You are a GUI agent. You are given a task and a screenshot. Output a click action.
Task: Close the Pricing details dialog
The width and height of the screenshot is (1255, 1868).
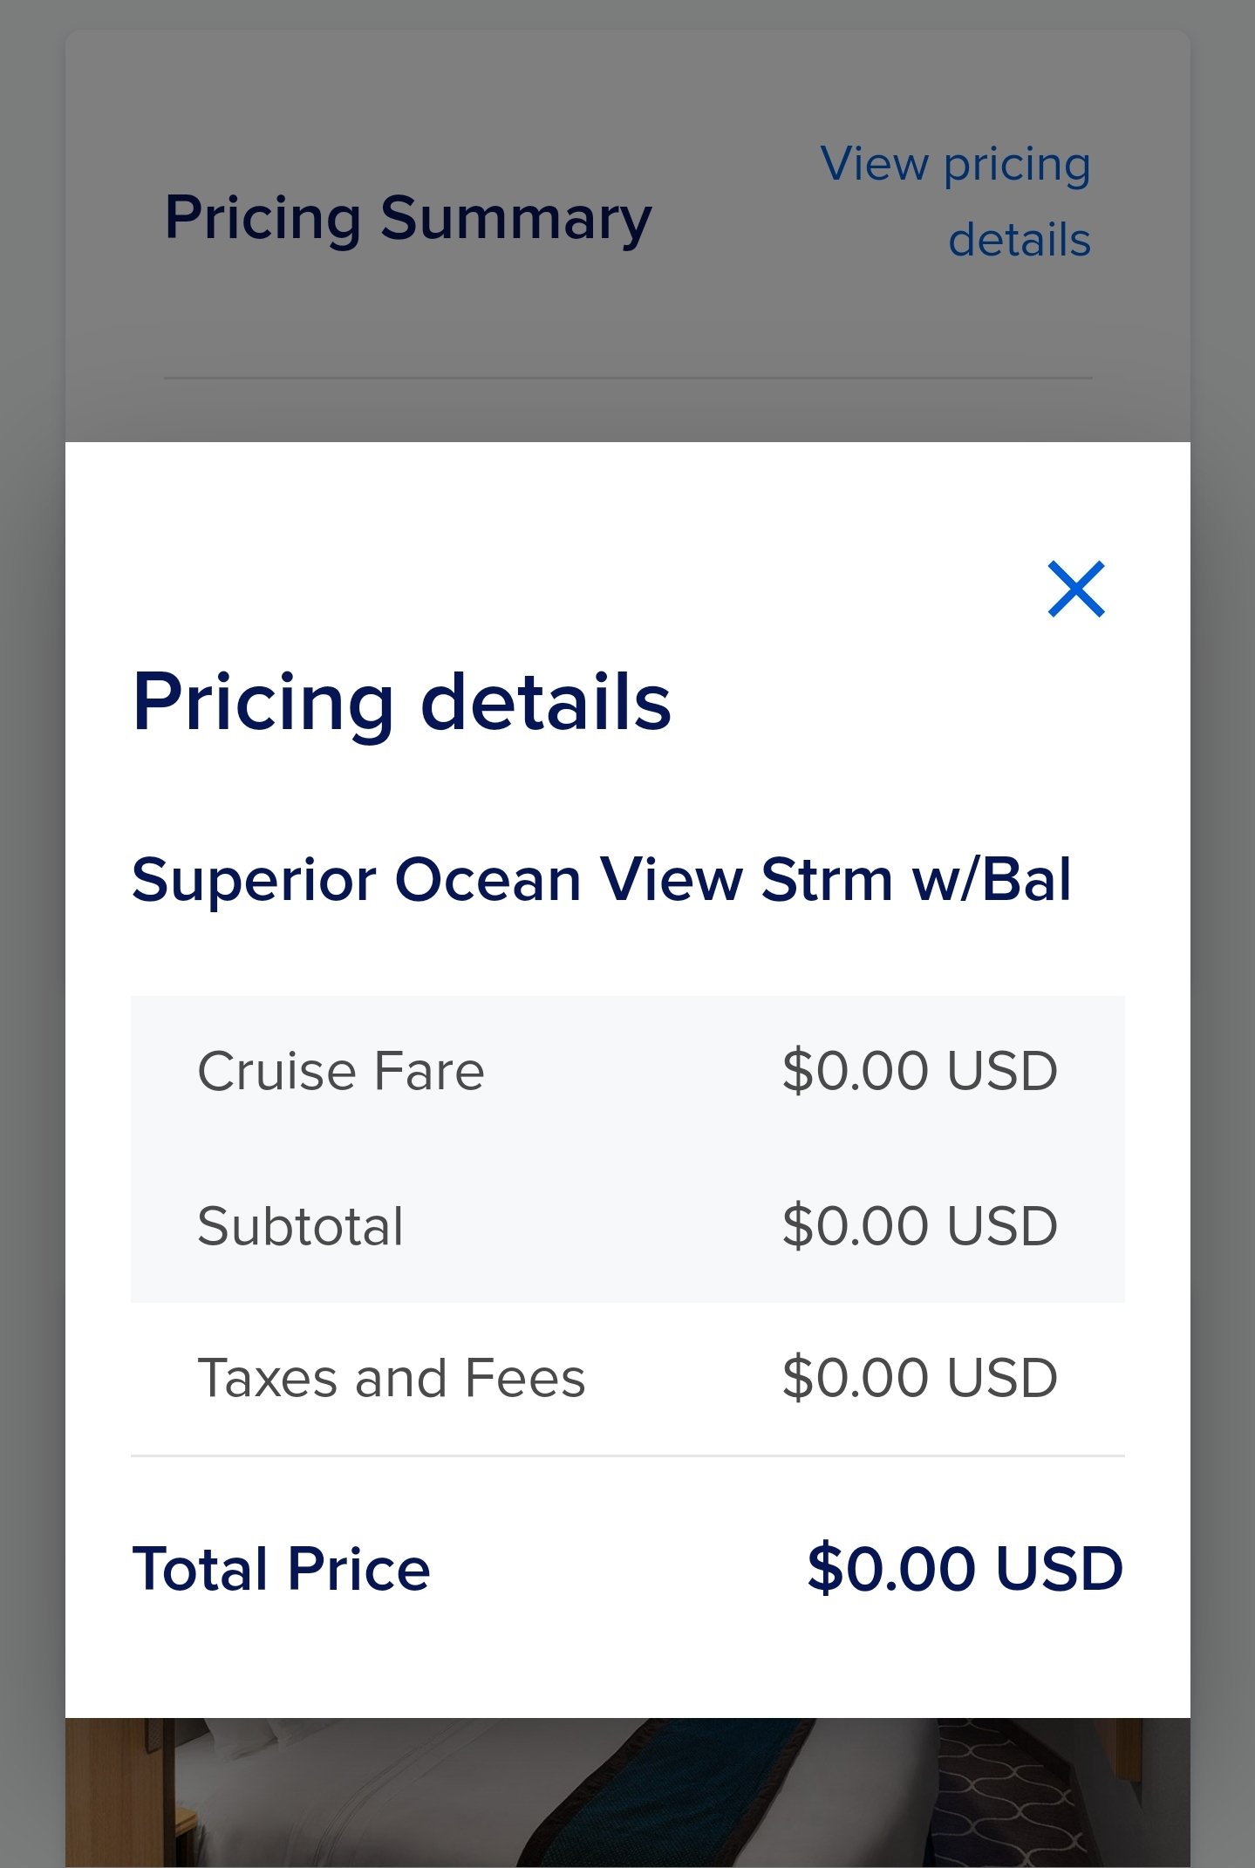[x=1075, y=590]
